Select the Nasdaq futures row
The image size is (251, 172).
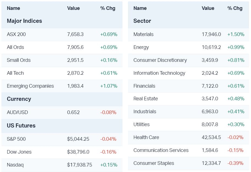pos(15,165)
